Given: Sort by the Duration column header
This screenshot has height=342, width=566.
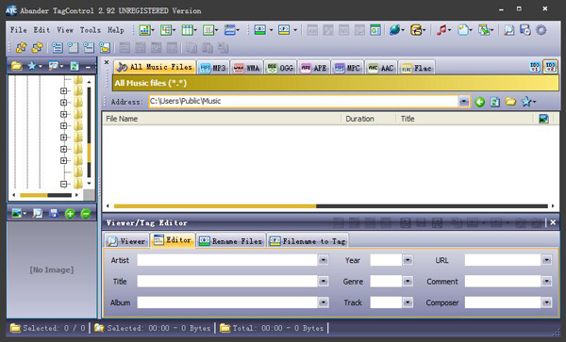Looking at the screenshot, I should coord(369,119).
